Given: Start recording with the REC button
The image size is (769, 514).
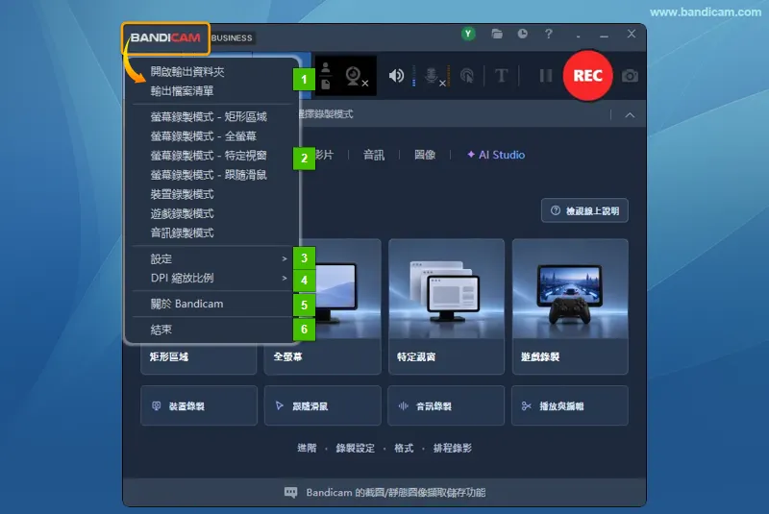Looking at the screenshot, I should pyautogui.click(x=587, y=76).
